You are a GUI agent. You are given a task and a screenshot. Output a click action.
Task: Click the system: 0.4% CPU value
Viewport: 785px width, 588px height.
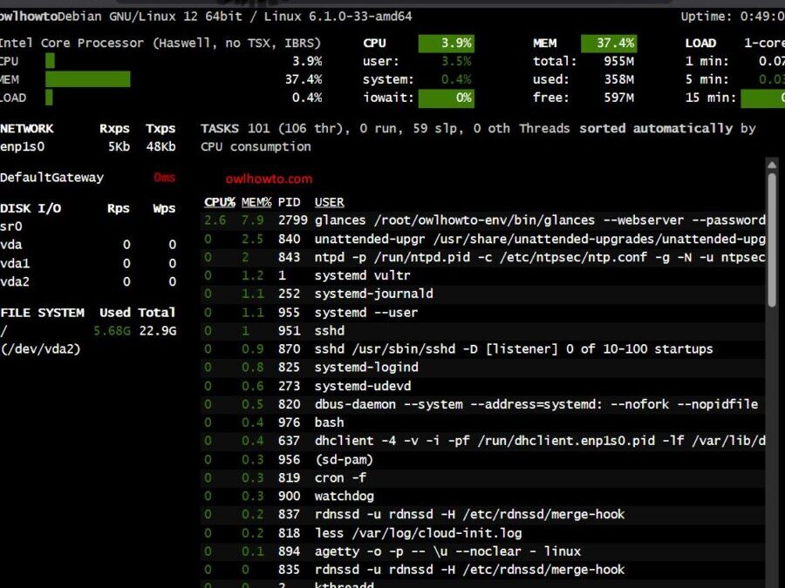pyautogui.click(x=456, y=79)
